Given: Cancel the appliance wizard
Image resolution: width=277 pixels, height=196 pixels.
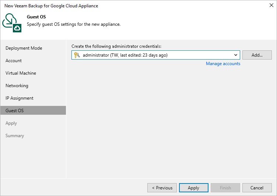Looking at the screenshot, I should click(257, 188).
